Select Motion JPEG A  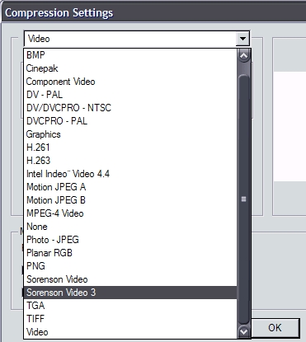(x=130, y=187)
